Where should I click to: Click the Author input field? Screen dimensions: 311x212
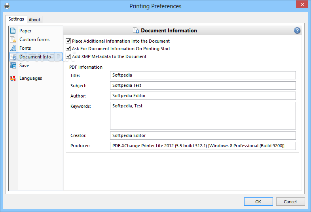click(x=203, y=96)
